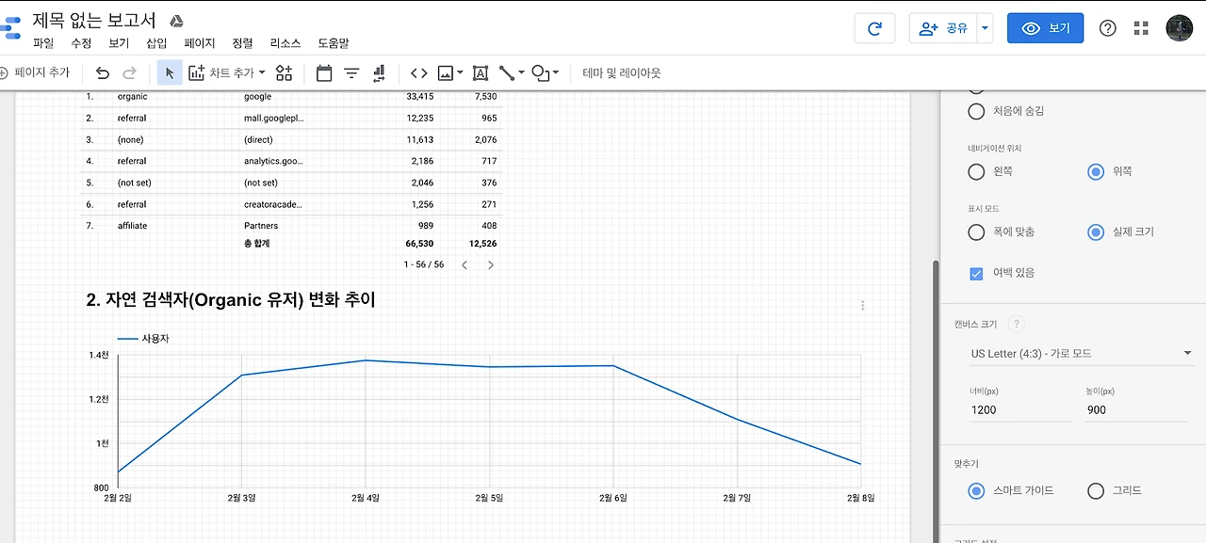Open the '삽입' menu
Viewport: 1206px width, 543px height.
tap(156, 43)
